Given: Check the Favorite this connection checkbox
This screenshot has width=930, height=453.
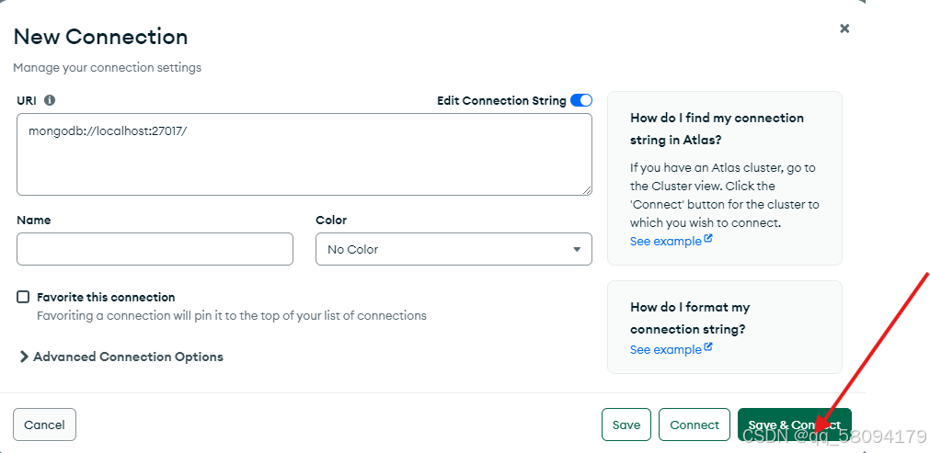Looking at the screenshot, I should [23, 297].
